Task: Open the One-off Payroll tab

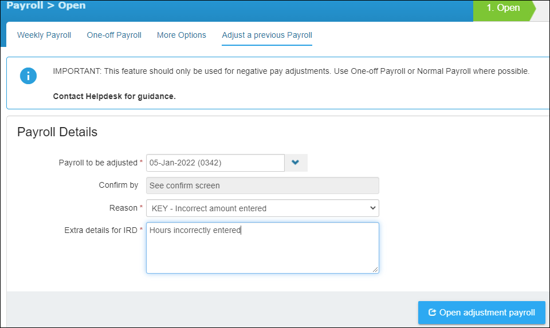Action: point(114,35)
